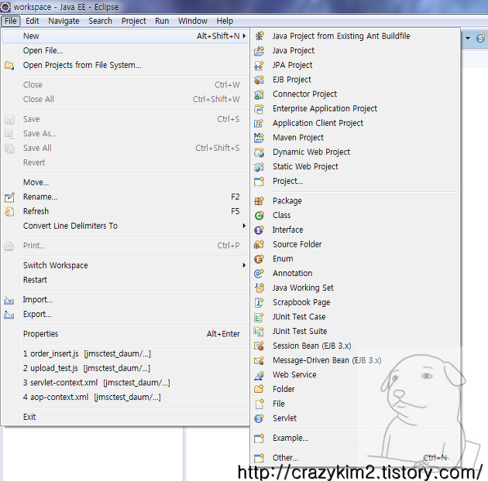Screen dimensions: 488x481
Task: Click the Web Service icon
Action: click(x=259, y=375)
